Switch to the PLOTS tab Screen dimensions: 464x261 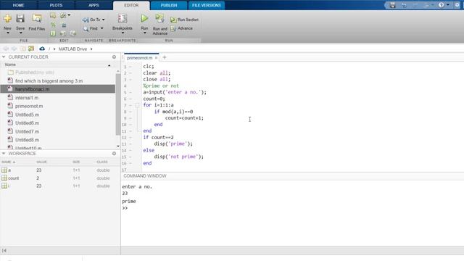pos(56,5)
